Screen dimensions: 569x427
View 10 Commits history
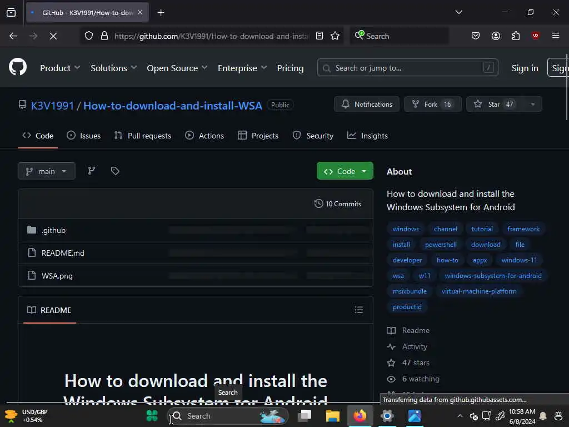338,203
